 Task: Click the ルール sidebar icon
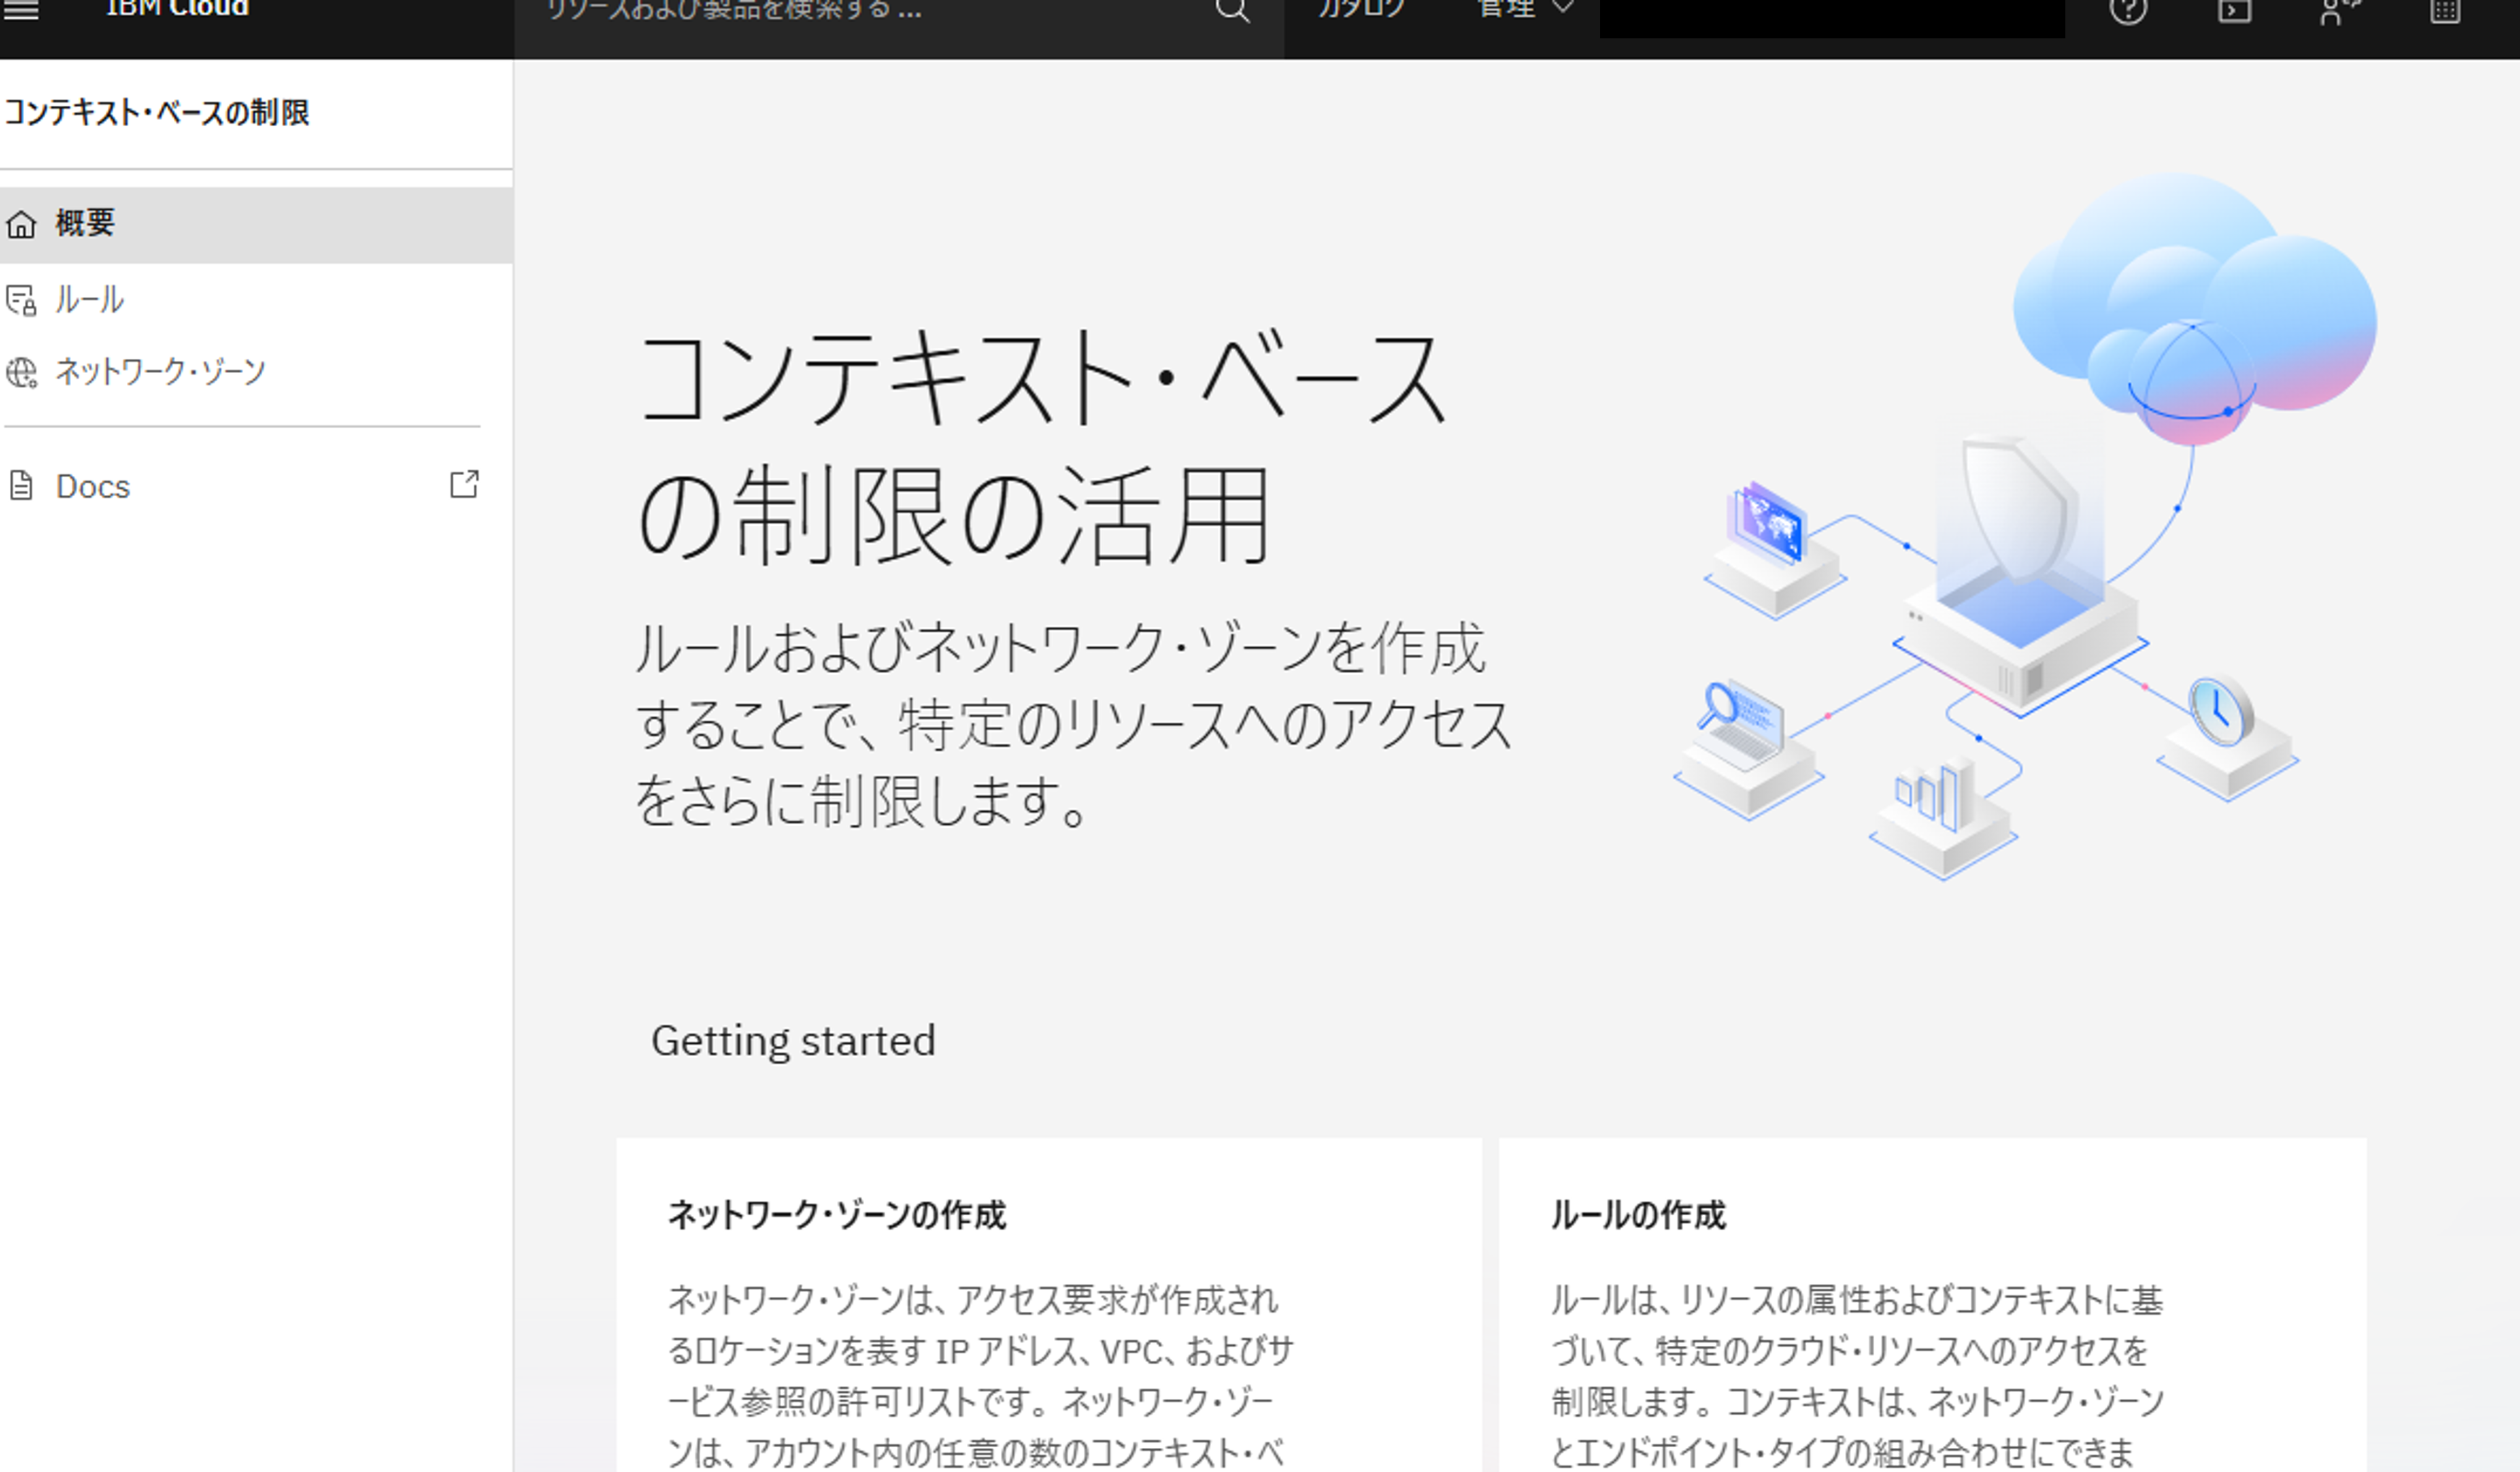pos(21,300)
